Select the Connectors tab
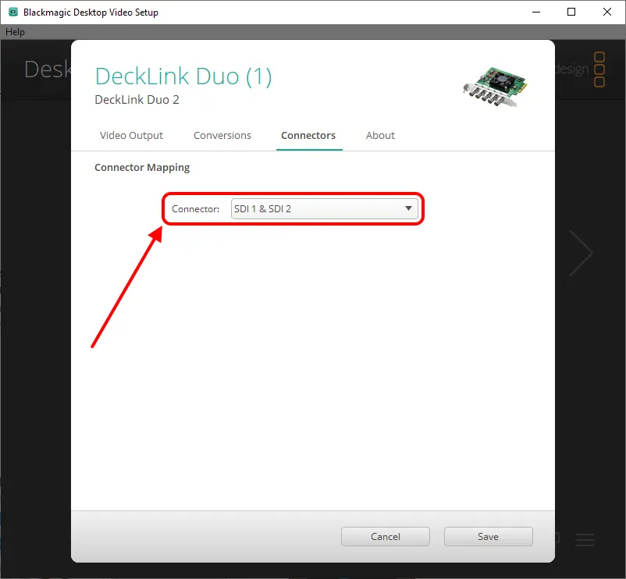This screenshot has height=579, width=626. coord(308,135)
